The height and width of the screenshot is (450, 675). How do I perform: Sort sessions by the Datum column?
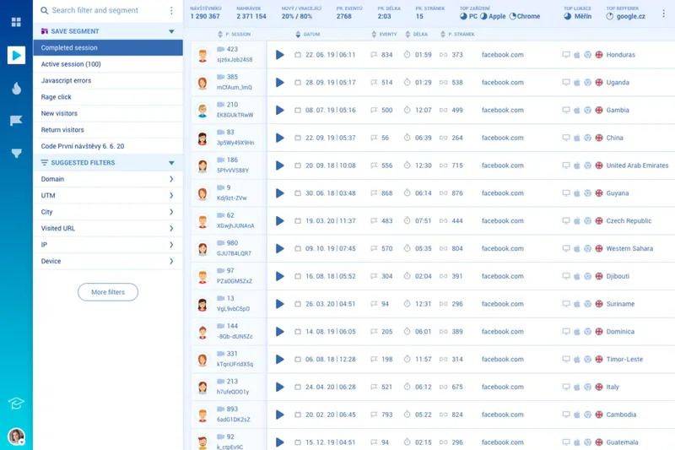[x=312, y=35]
